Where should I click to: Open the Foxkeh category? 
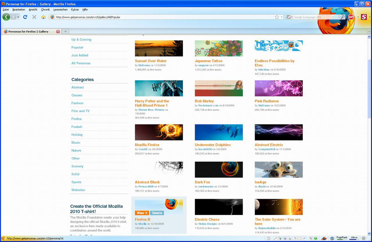coord(77,127)
